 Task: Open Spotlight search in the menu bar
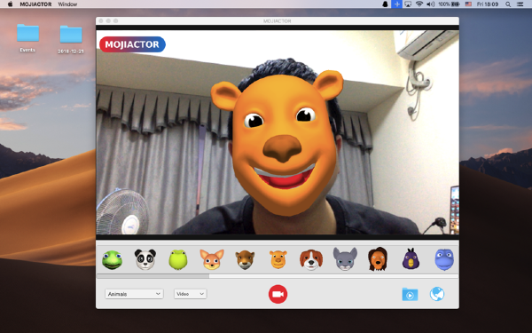(x=508, y=4)
